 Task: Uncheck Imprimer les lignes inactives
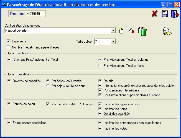point(100,104)
